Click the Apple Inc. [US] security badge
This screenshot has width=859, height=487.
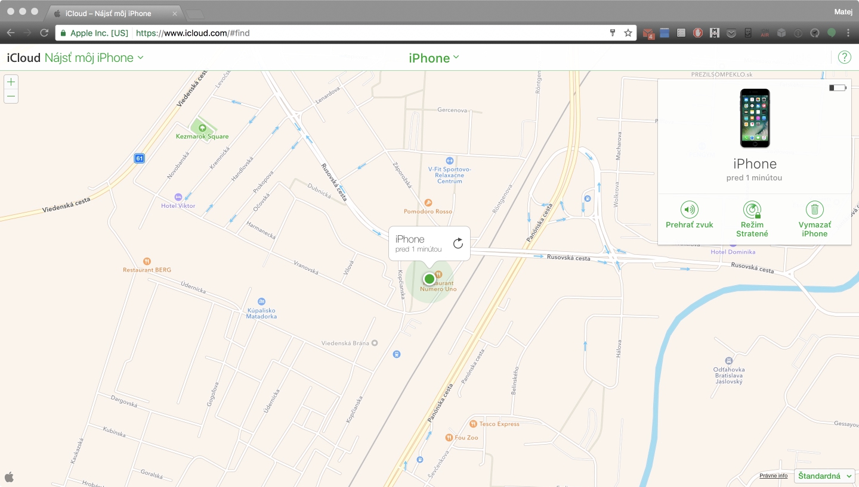click(x=94, y=33)
